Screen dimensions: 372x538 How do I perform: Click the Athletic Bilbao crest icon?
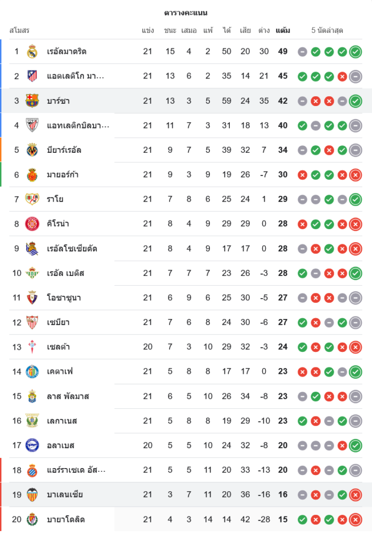point(32,125)
